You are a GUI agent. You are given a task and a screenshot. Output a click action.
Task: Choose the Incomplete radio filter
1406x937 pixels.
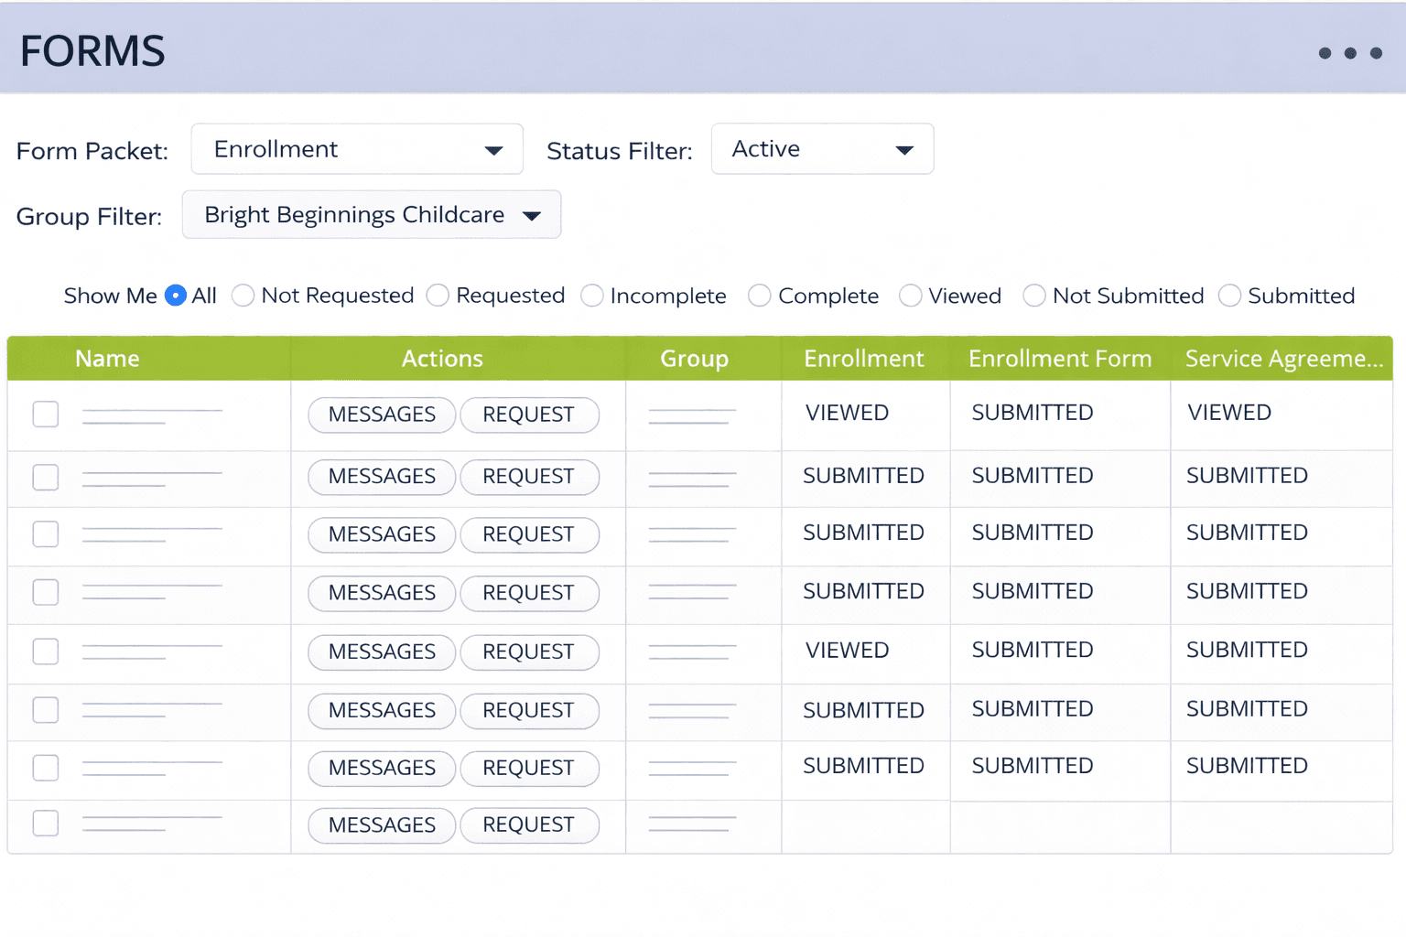click(x=592, y=296)
